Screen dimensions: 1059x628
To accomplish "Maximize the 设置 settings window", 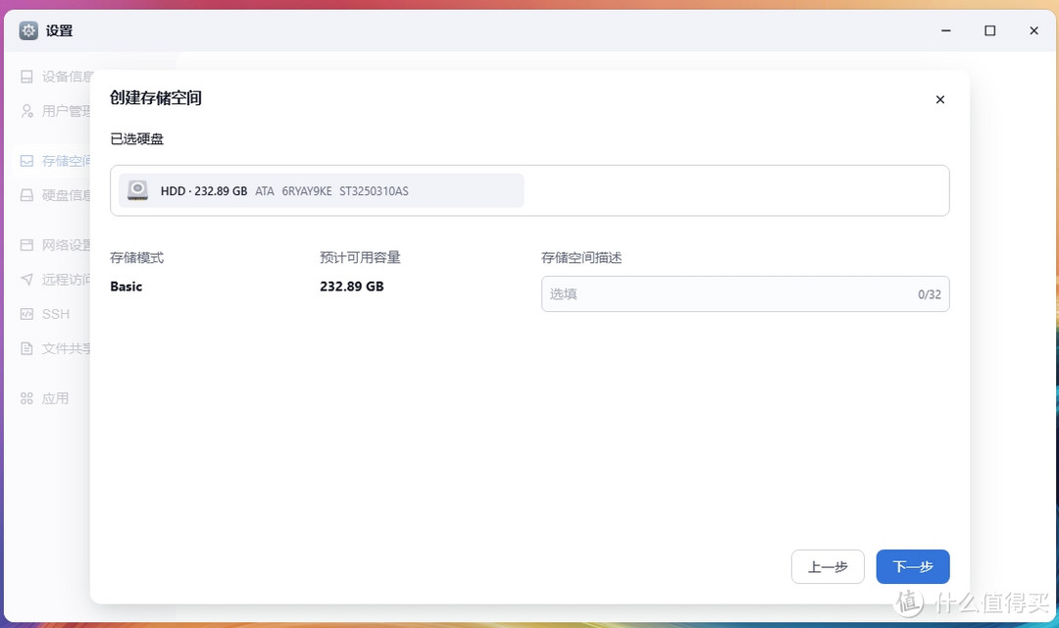I will point(989,30).
